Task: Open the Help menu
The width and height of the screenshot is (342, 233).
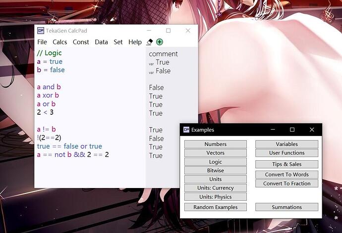Action: tap(135, 42)
